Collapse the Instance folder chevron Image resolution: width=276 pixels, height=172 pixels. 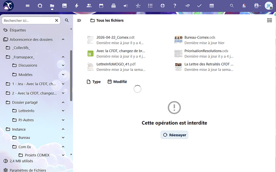[x=63, y=129]
